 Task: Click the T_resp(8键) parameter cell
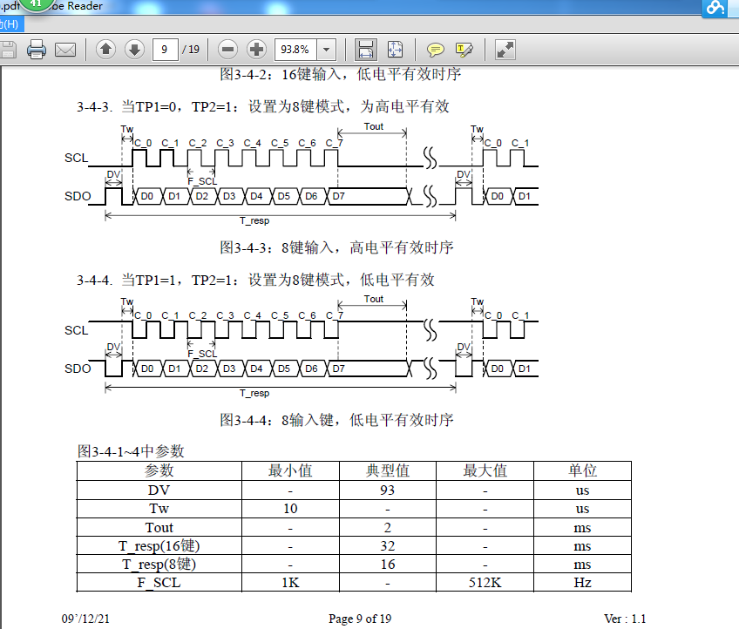(x=159, y=564)
